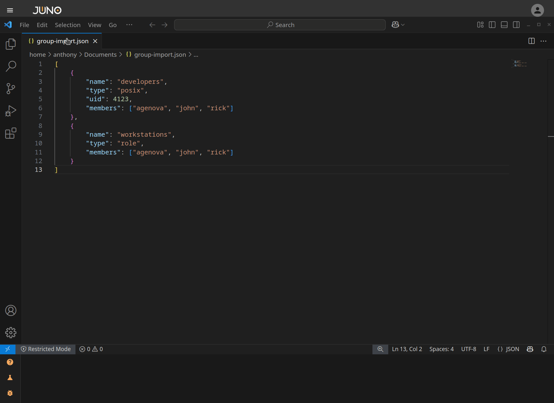
Task: Click the JUNO logo
Action: click(47, 10)
